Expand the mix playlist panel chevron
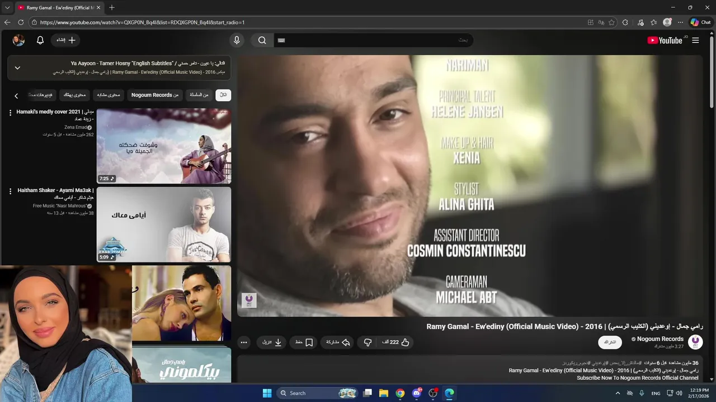The image size is (716, 402). [17, 68]
